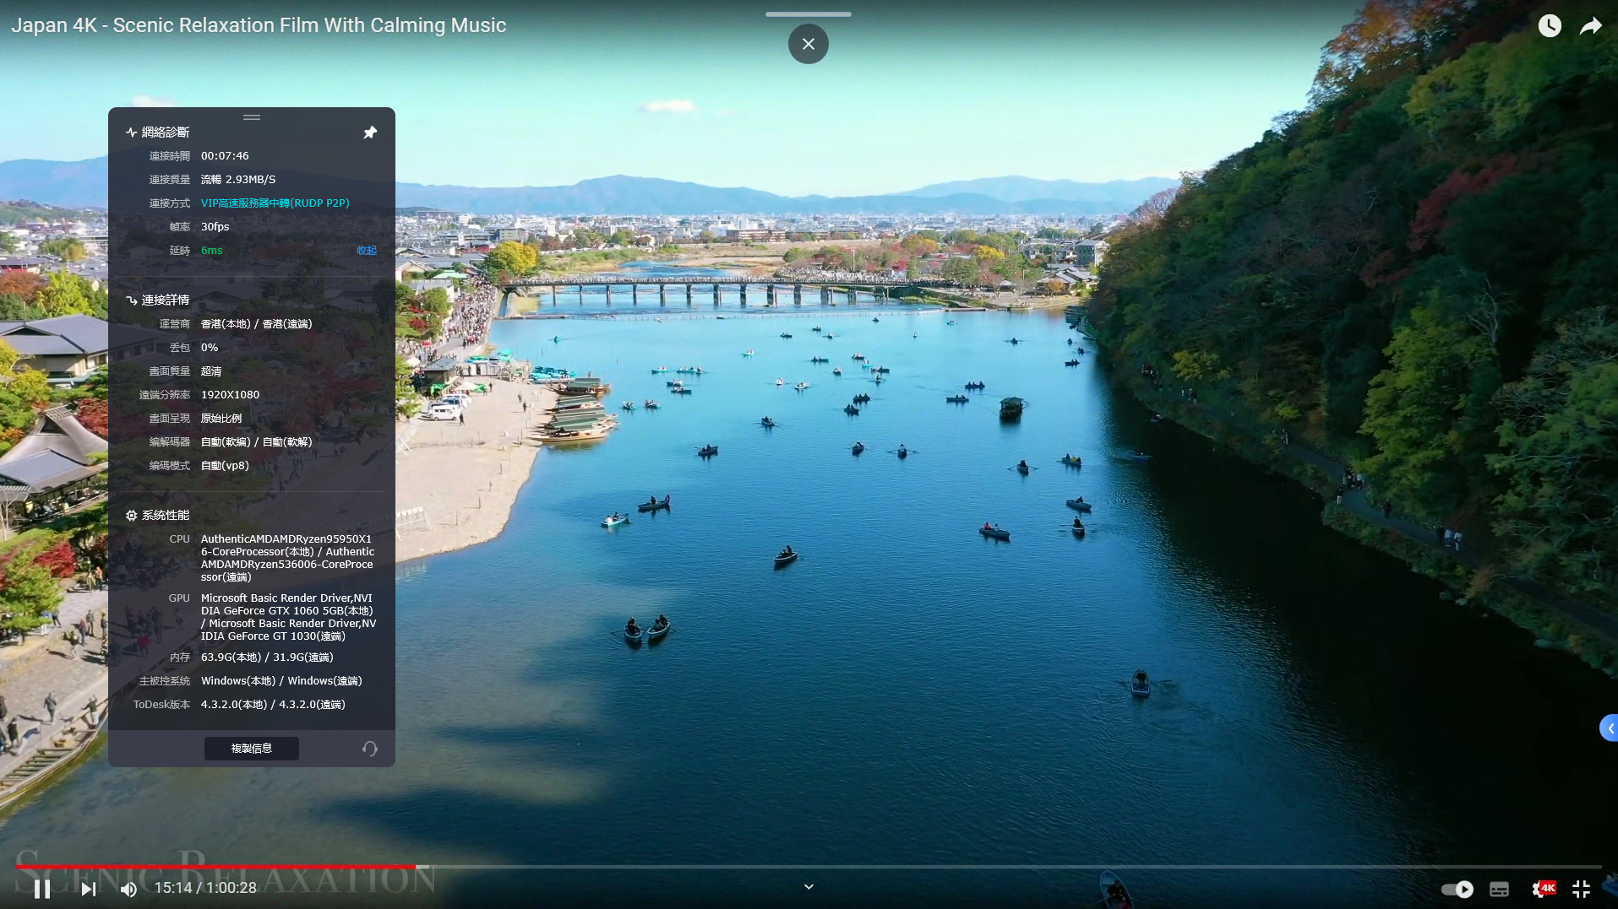Image resolution: width=1618 pixels, height=909 pixels.
Task: Grab the diagnostics panel drag handle
Action: (252, 117)
